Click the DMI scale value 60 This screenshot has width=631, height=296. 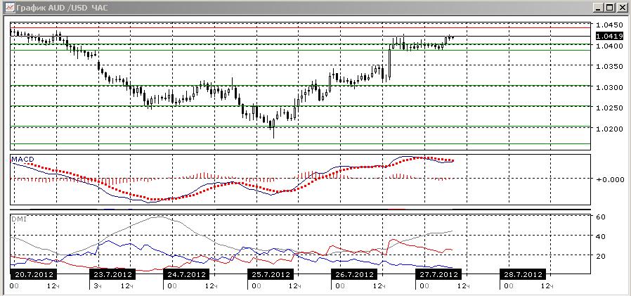point(600,217)
